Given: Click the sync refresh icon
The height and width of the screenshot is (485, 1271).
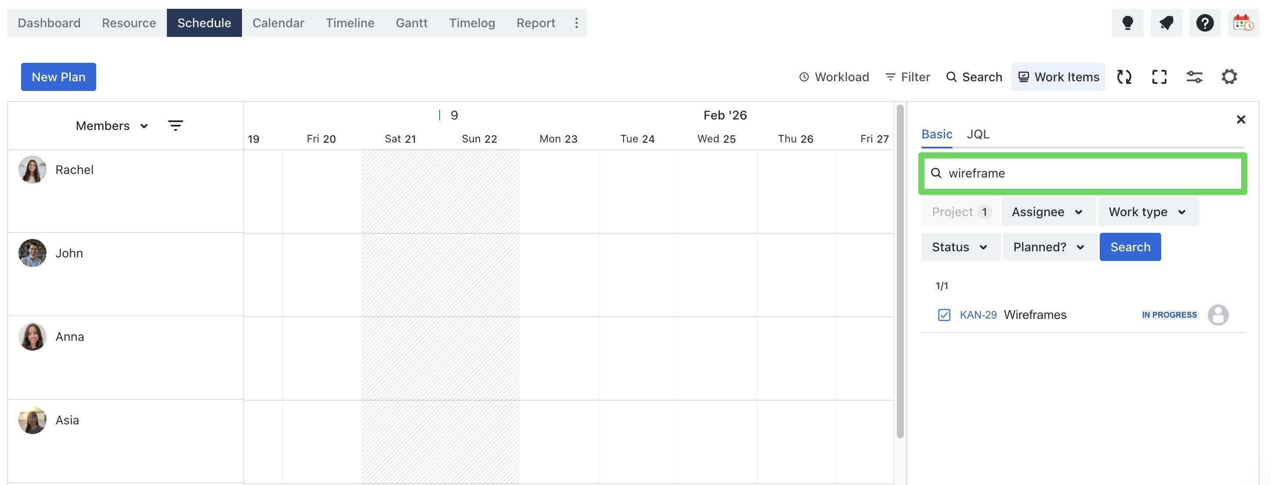Looking at the screenshot, I should (x=1124, y=77).
